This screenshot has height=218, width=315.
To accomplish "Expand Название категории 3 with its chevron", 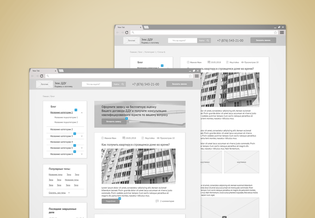I will [82, 136].
